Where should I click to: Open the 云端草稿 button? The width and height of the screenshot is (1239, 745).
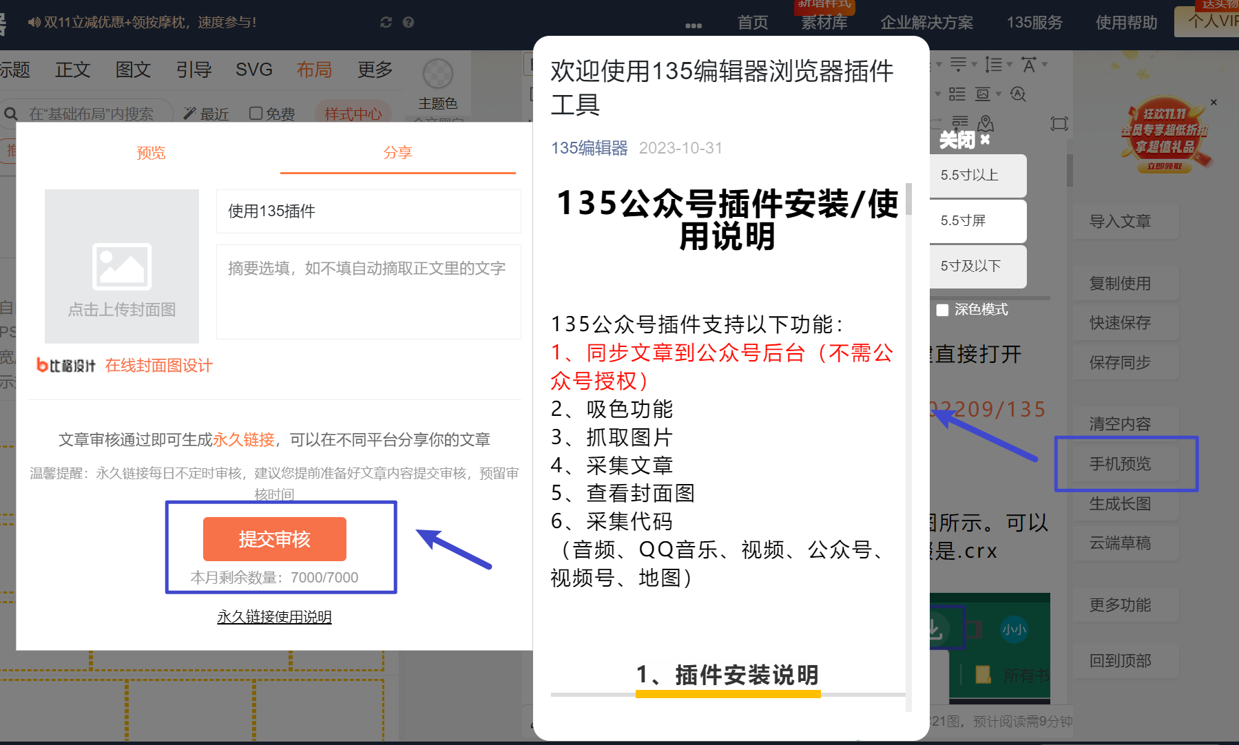click(1125, 543)
